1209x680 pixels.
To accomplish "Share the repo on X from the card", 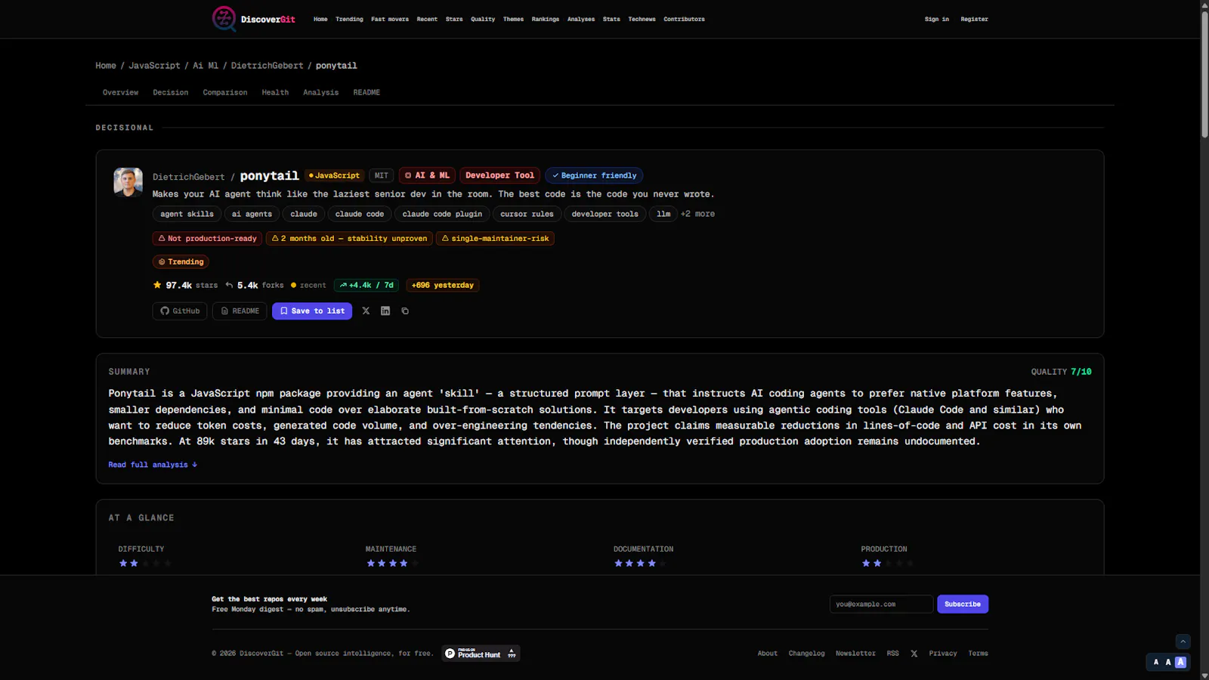I will coord(366,311).
